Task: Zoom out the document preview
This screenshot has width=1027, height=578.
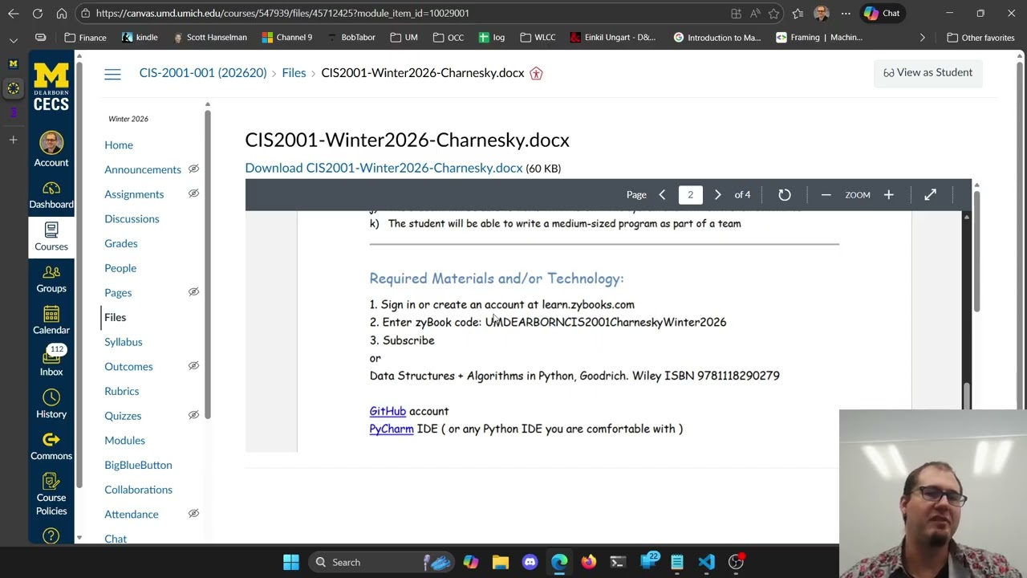Action: point(826,195)
